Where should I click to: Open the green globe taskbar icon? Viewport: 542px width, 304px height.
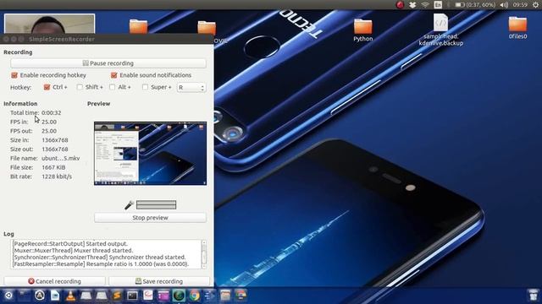(179, 296)
